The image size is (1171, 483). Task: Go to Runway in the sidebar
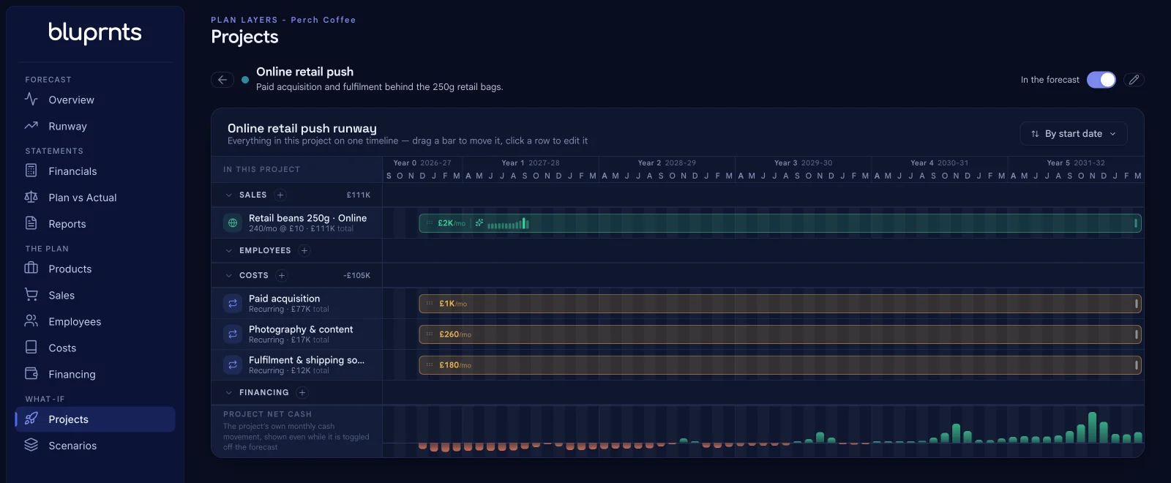95,126
